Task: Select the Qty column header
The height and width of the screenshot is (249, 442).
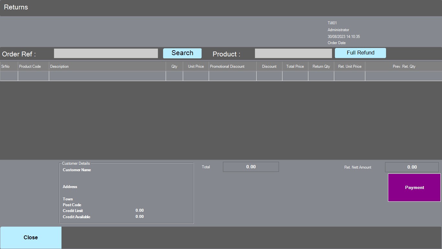Action: coord(174,66)
